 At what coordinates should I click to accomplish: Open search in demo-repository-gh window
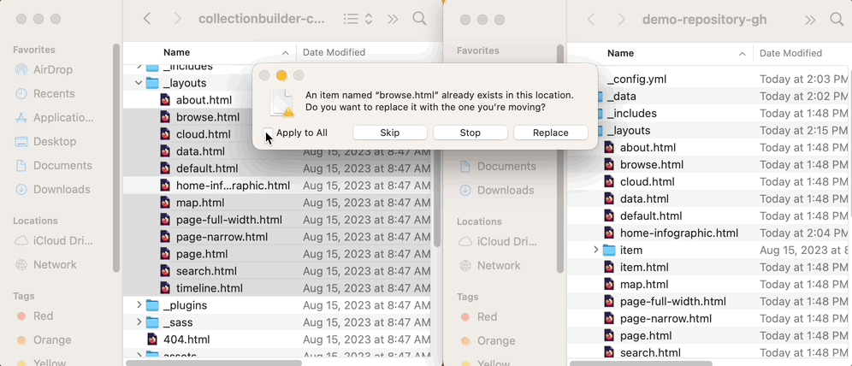(837, 20)
